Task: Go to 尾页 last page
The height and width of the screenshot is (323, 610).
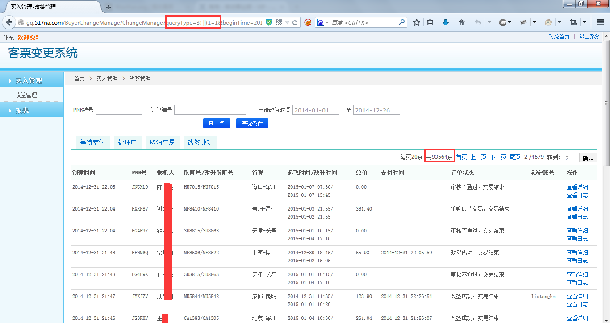Action: [x=515, y=157]
